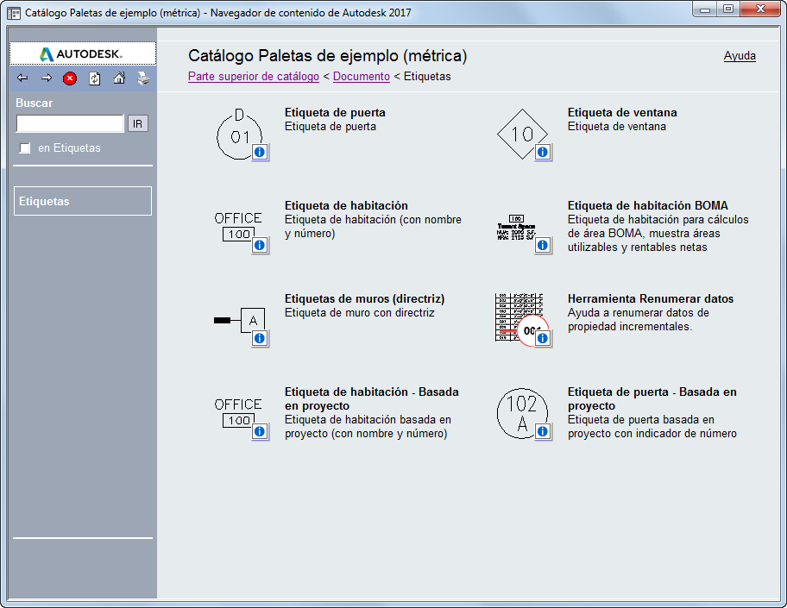Viewport: 787px width, 608px height.
Task: Click the 'Buscar' label in sidebar
Action: (x=35, y=103)
